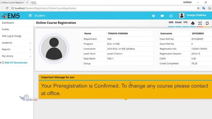Expand the My Library menu
Screen dimensions: 212x119
click(x=17, y=56)
